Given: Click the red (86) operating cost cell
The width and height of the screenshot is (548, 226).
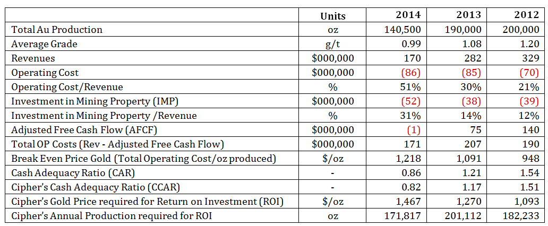Looking at the screenshot, I should pos(412,73).
